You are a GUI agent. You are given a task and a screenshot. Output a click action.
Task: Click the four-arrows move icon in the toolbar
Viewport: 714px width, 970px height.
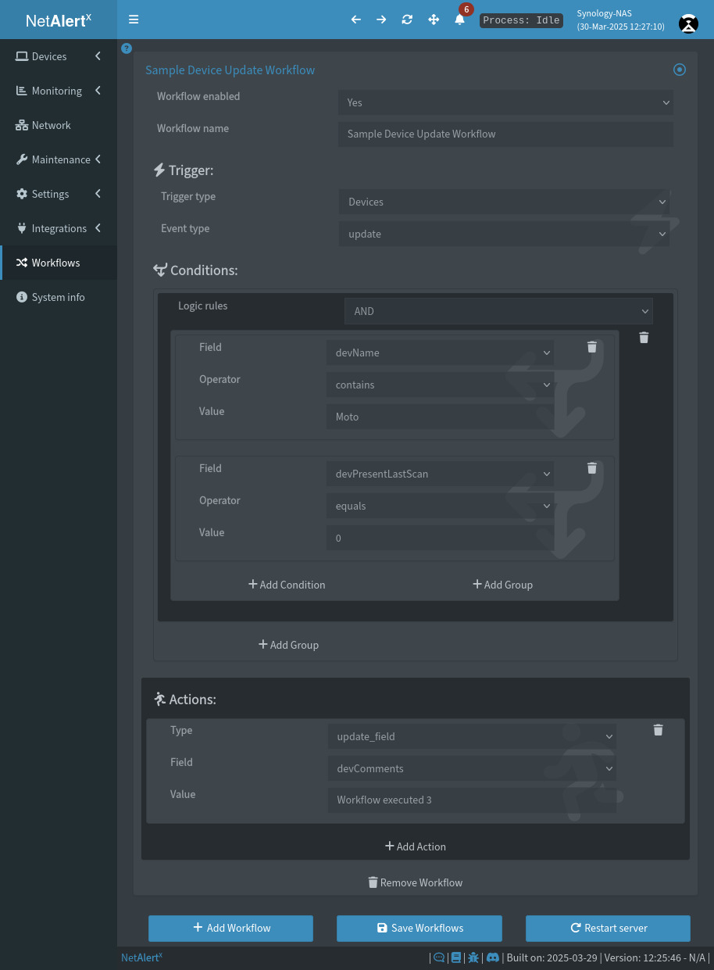tap(433, 20)
